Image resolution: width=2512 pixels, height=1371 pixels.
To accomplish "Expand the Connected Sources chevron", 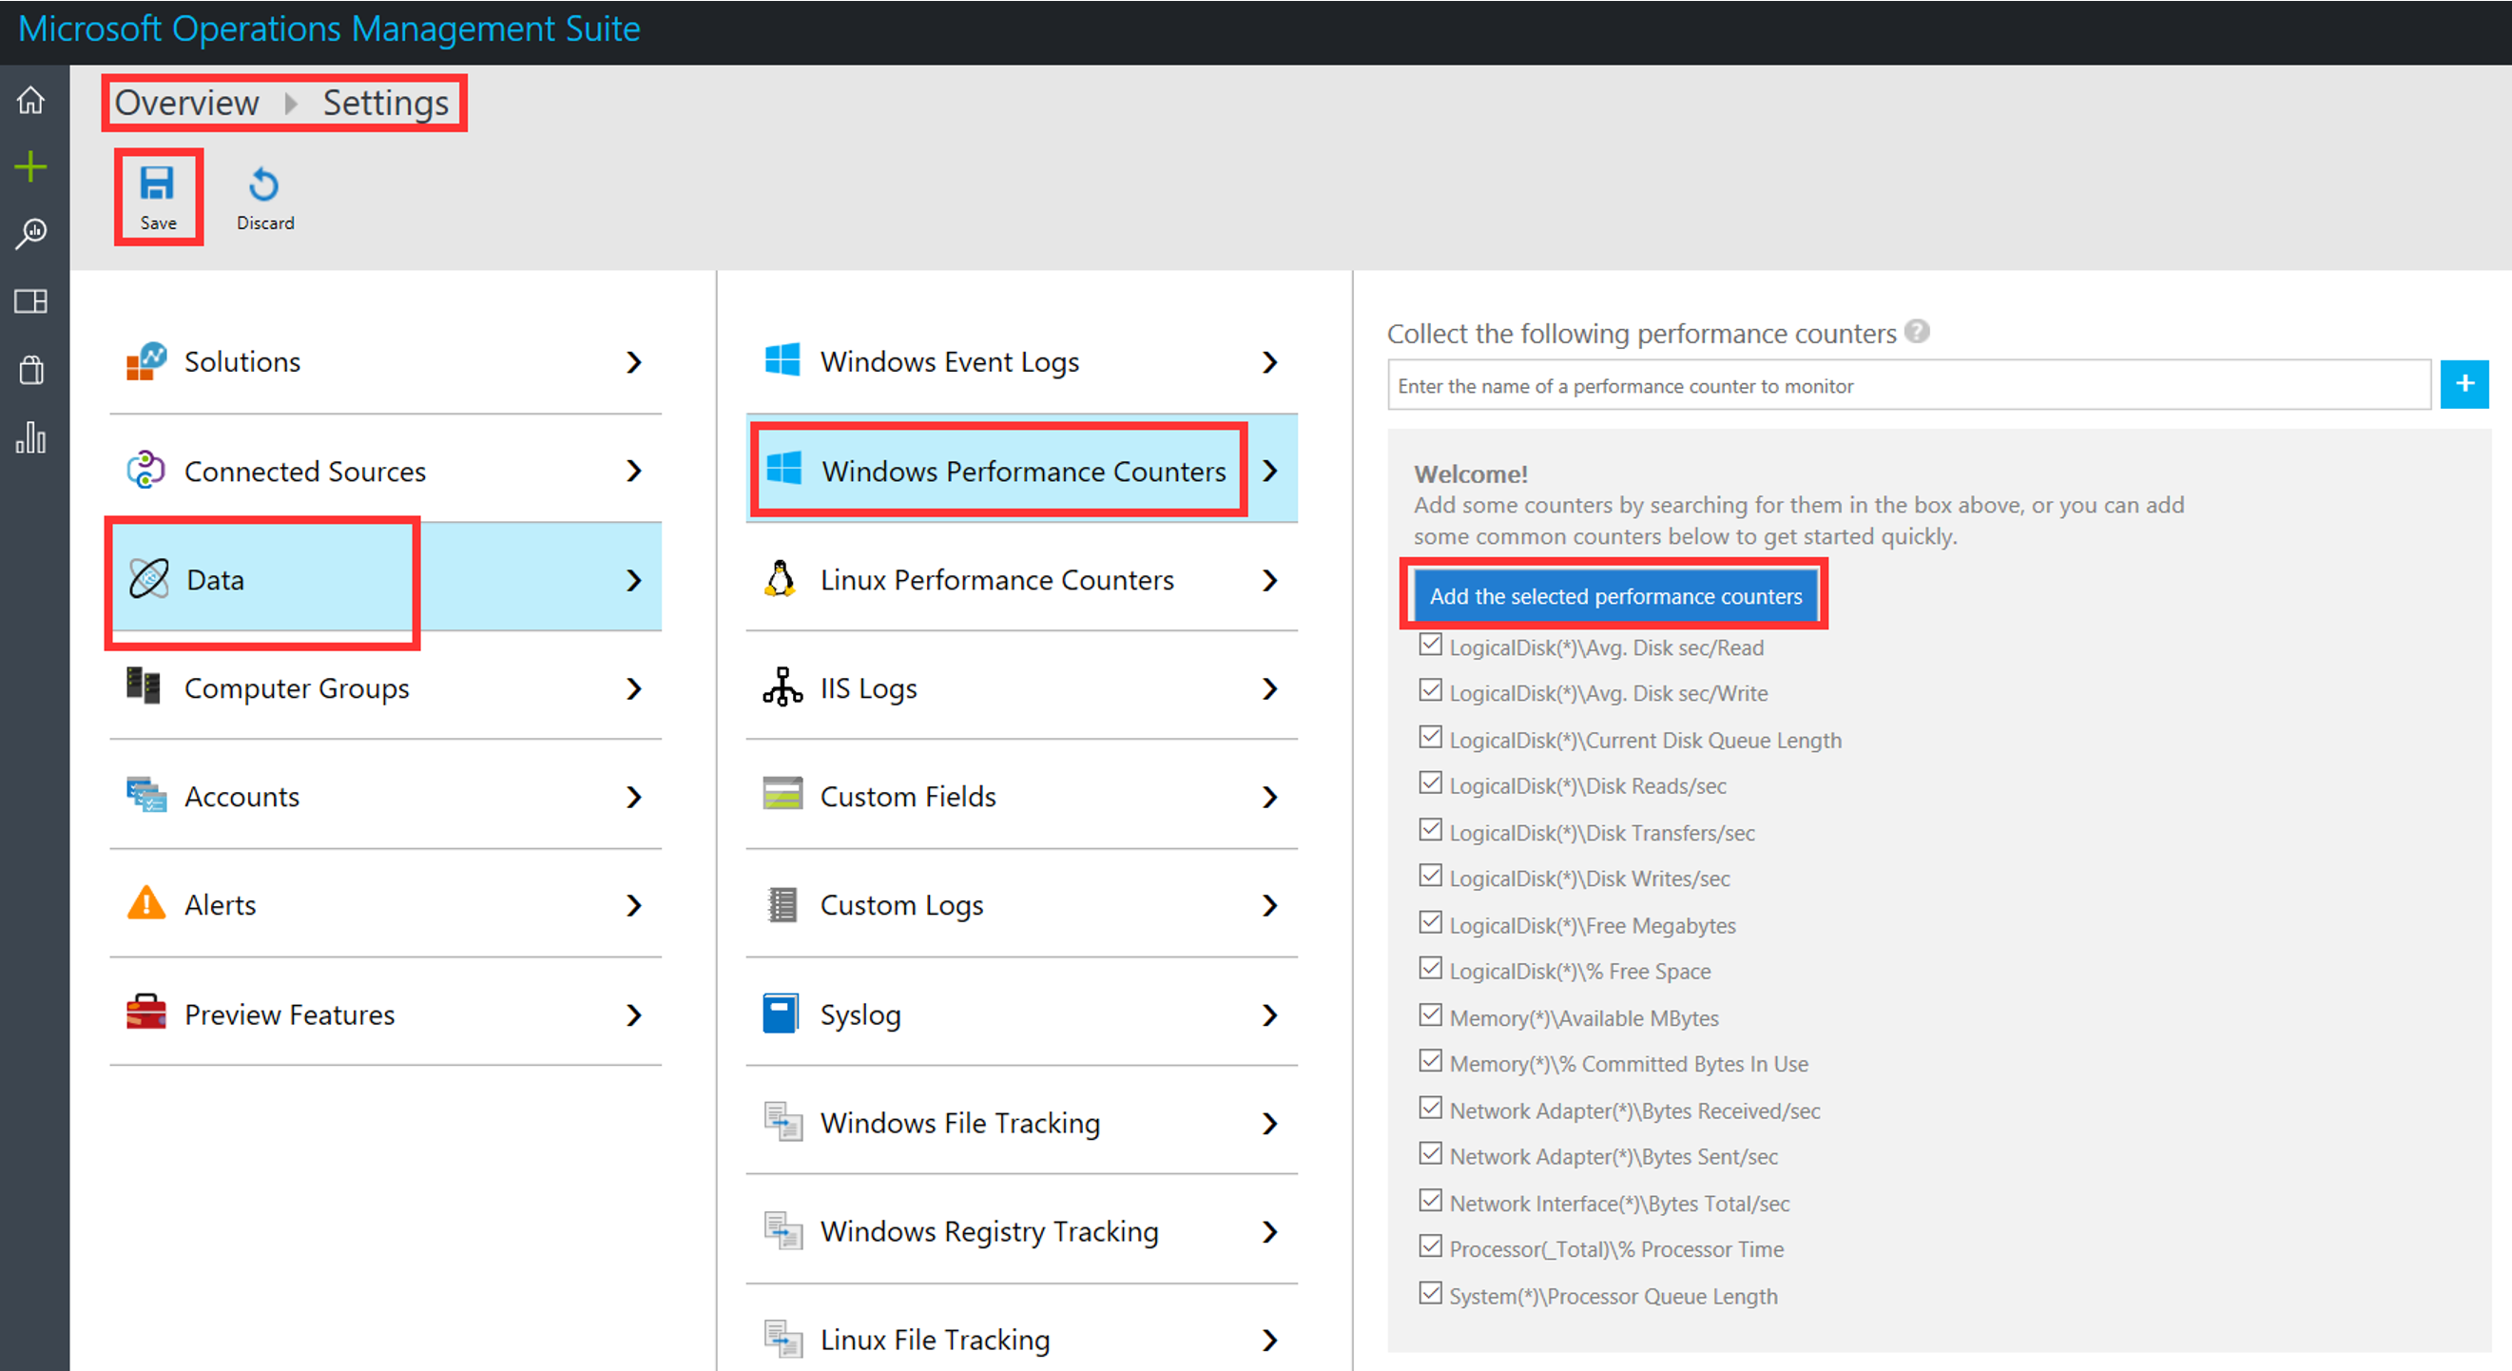I will tap(634, 471).
